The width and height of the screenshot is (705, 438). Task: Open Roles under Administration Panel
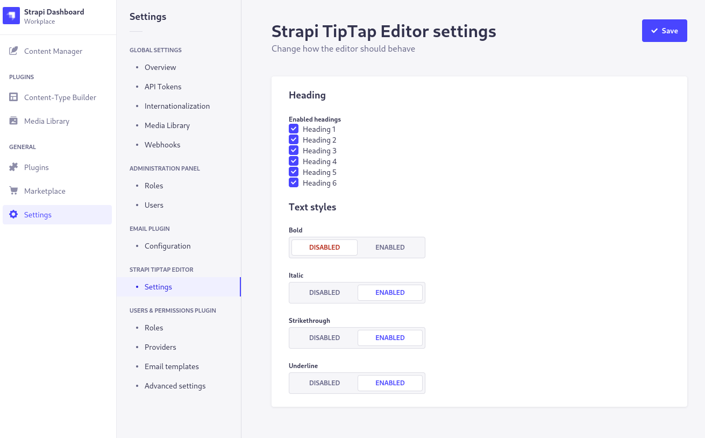coord(154,186)
